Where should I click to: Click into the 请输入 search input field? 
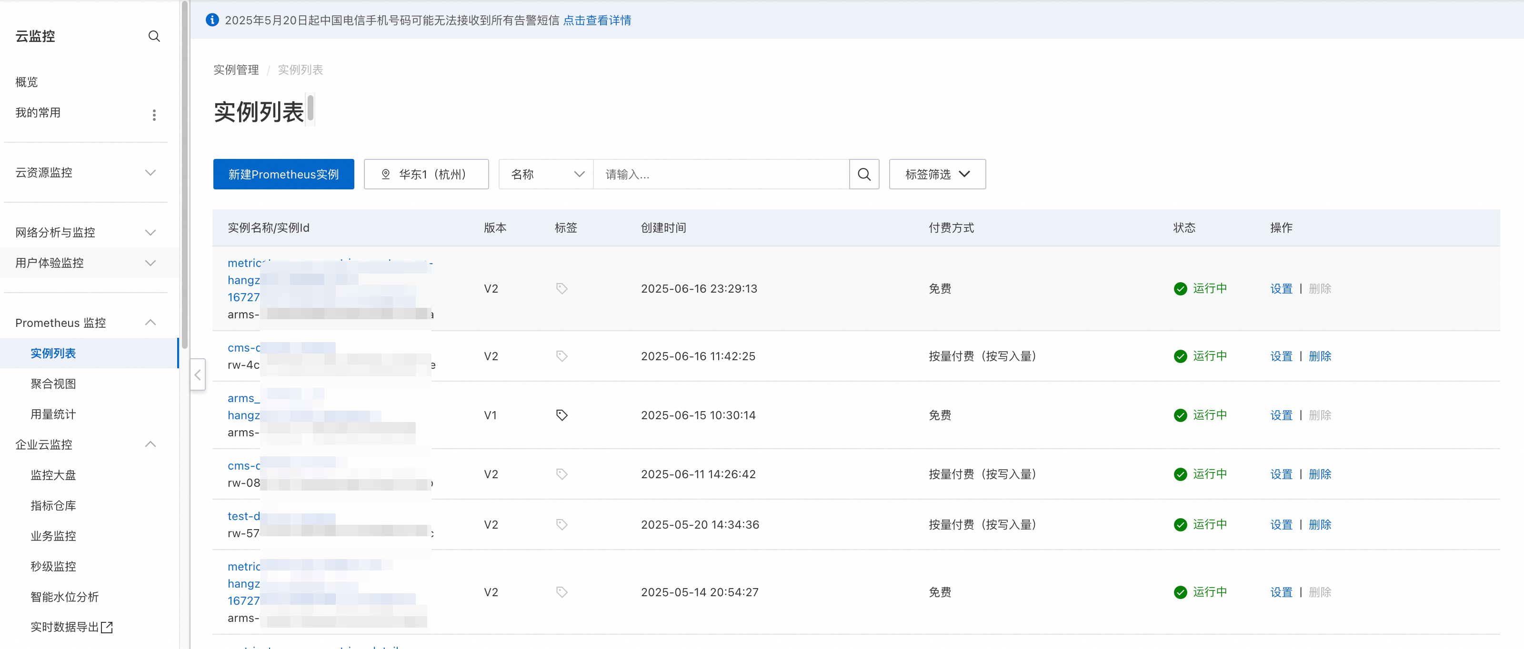(721, 174)
